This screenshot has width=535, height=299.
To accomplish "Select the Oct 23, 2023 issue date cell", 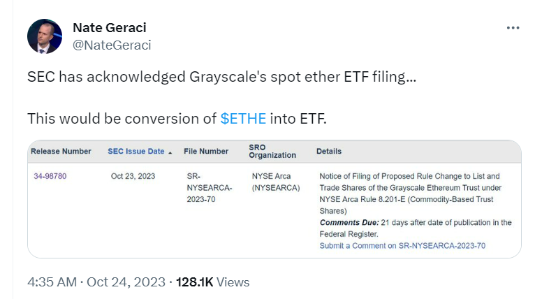I will click(x=132, y=176).
